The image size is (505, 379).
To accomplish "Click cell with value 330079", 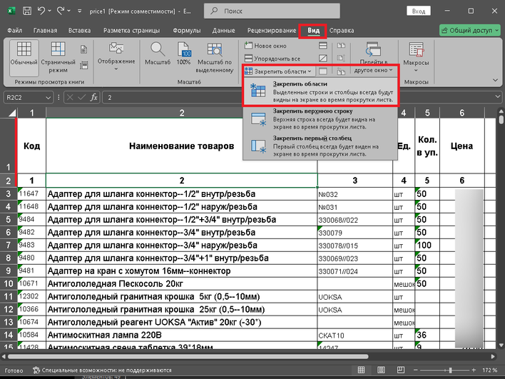I will pyautogui.click(x=355, y=233).
